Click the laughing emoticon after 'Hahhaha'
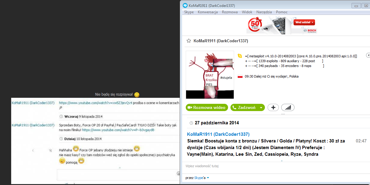This screenshot has height=185, width=370. (x=76, y=149)
